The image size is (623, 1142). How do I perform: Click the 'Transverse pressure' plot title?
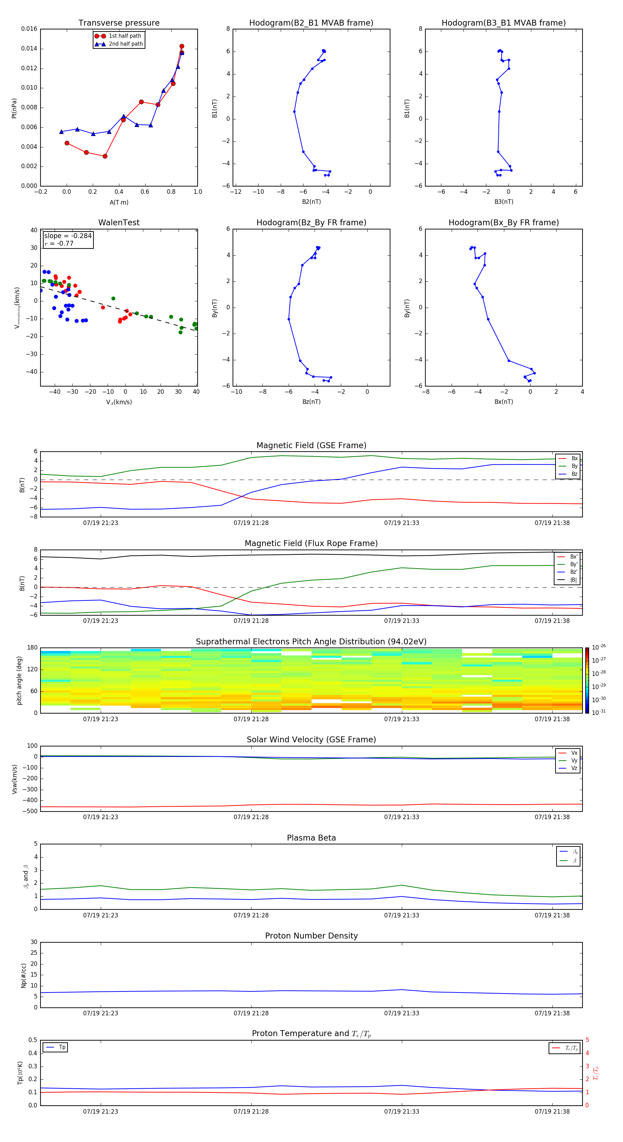click(x=119, y=23)
